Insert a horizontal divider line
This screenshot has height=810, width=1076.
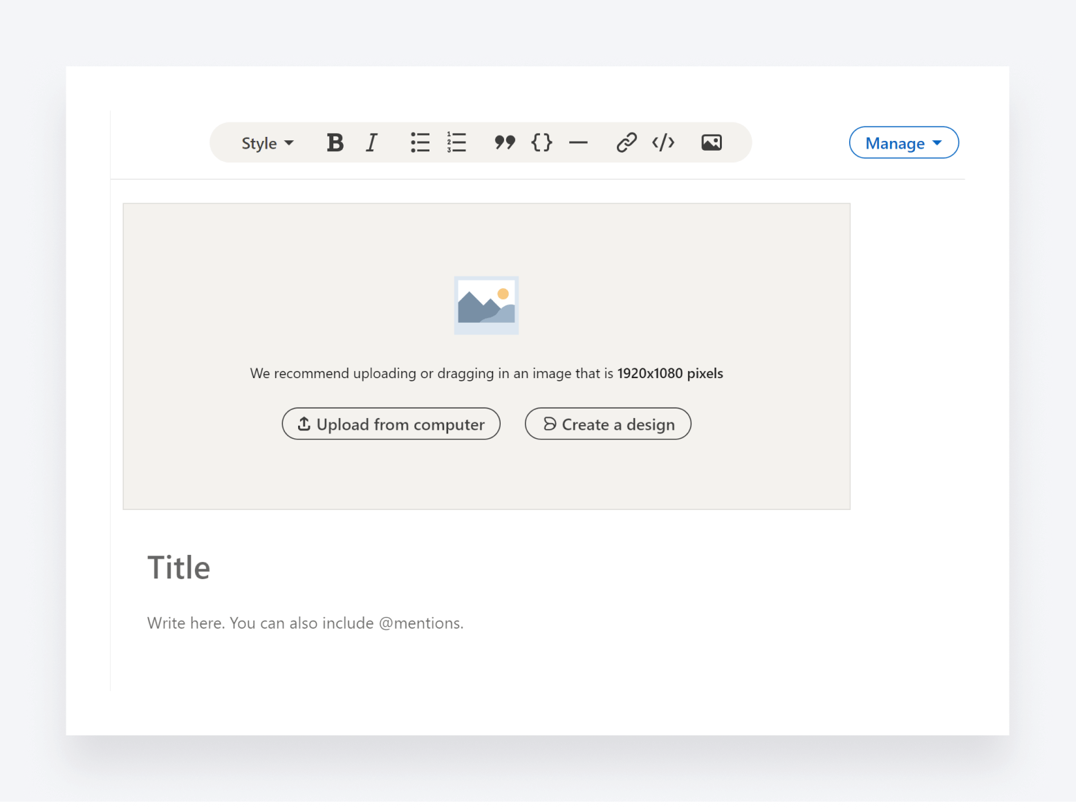pos(578,143)
